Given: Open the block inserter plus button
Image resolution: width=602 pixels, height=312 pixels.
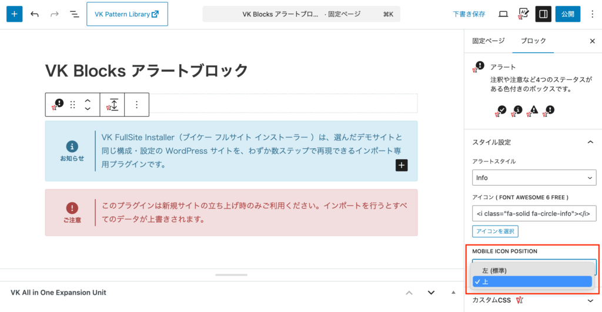Looking at the screenshot, I should [14, 14].
